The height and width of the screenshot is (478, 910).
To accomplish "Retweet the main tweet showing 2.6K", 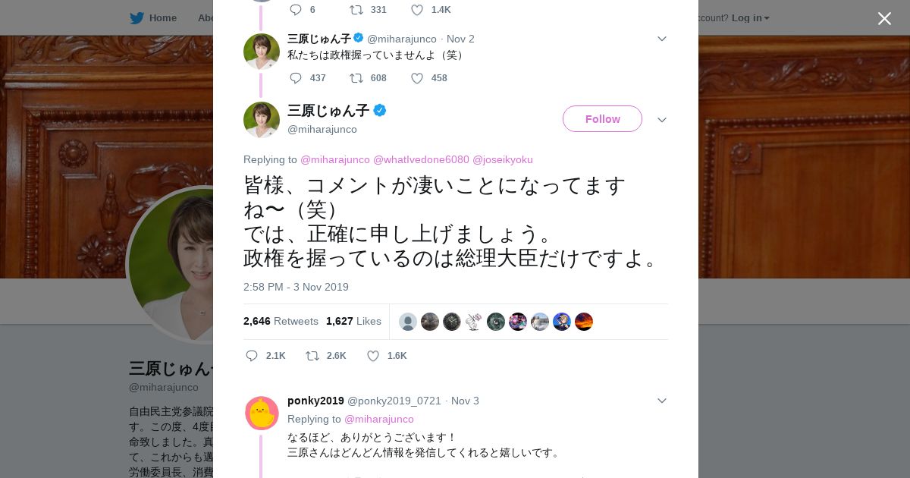I will click(312, 356).
